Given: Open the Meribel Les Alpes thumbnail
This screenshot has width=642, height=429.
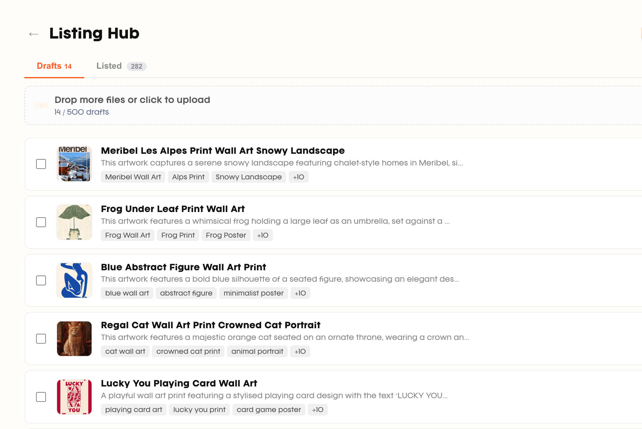Looking at the screenshot, I should tap(74, 164).
